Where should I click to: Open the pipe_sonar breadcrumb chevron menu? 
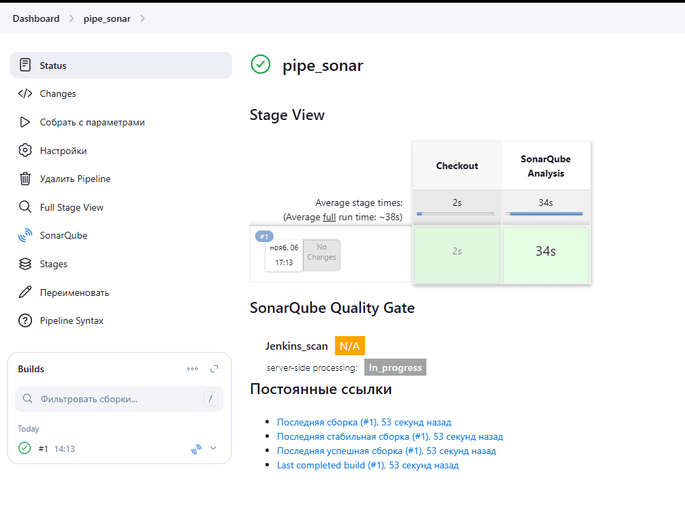point(143,18)
